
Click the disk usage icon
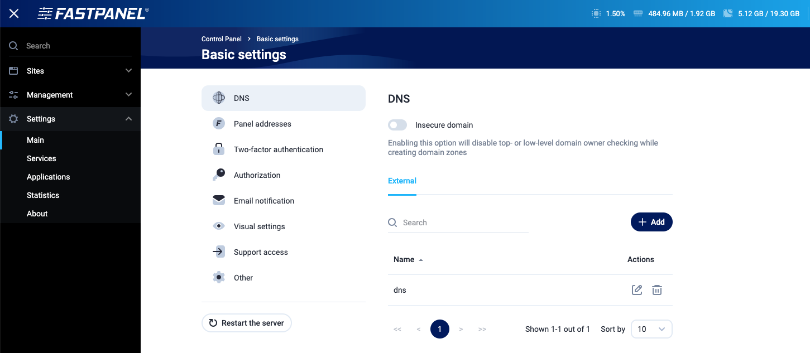[x=728, y=13]
